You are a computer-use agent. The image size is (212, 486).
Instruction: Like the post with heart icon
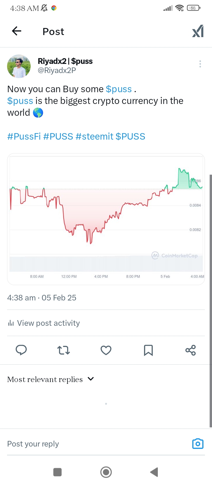106,350
